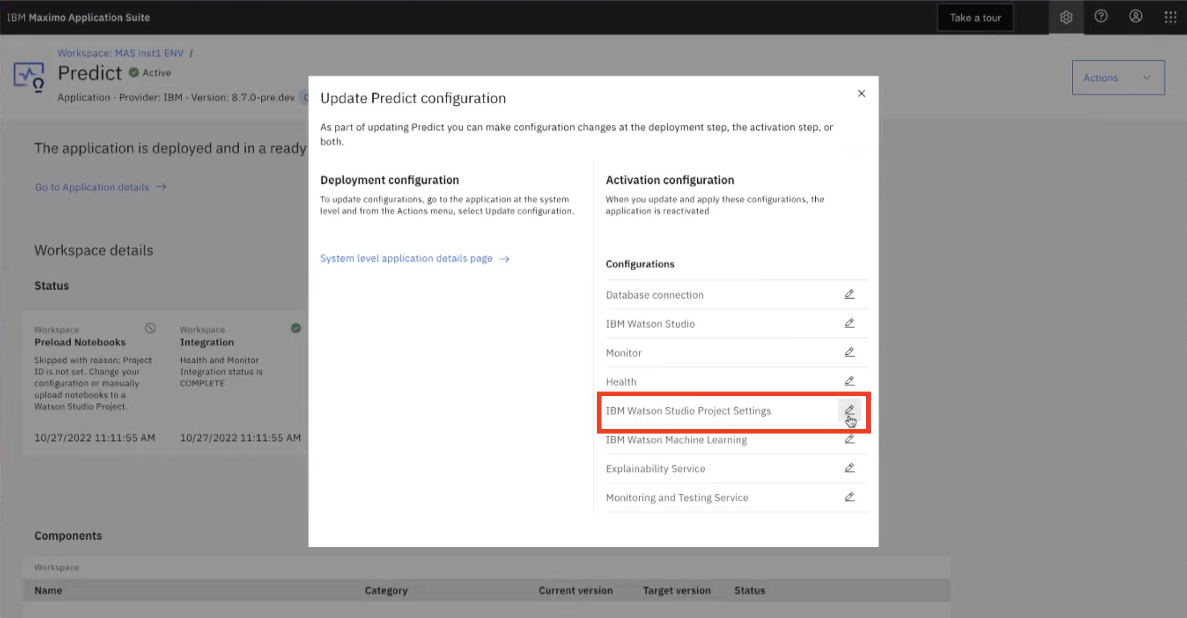Click the green Active status icon
1187x618 pixels.
[134, 72]
